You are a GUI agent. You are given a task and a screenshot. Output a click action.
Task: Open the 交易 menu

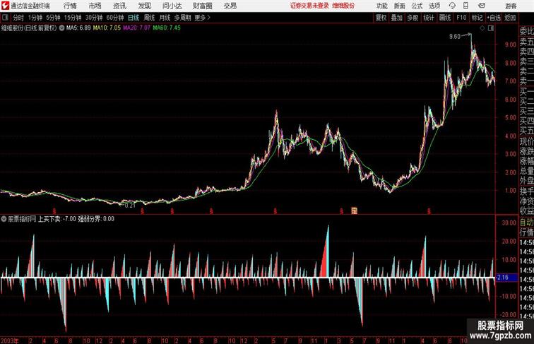tap(230, 6)
